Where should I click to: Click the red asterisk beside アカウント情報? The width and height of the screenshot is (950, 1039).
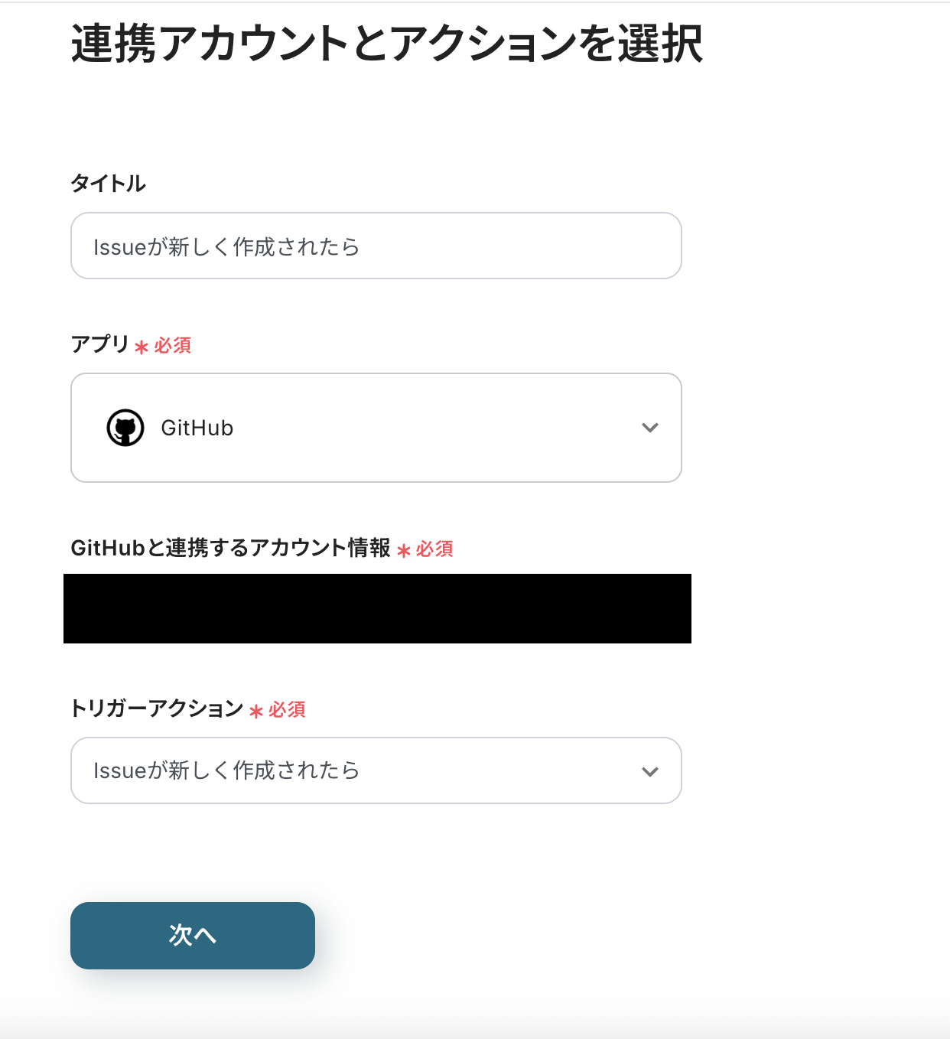pyautogui.click(x=404, y=550)
